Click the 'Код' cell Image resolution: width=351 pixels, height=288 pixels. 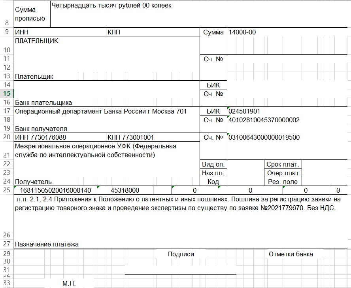213,182
